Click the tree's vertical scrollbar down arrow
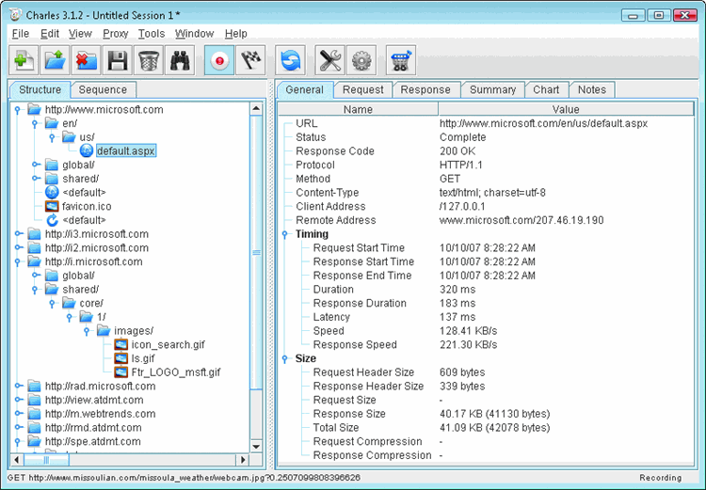 click(x=256, y=447)
